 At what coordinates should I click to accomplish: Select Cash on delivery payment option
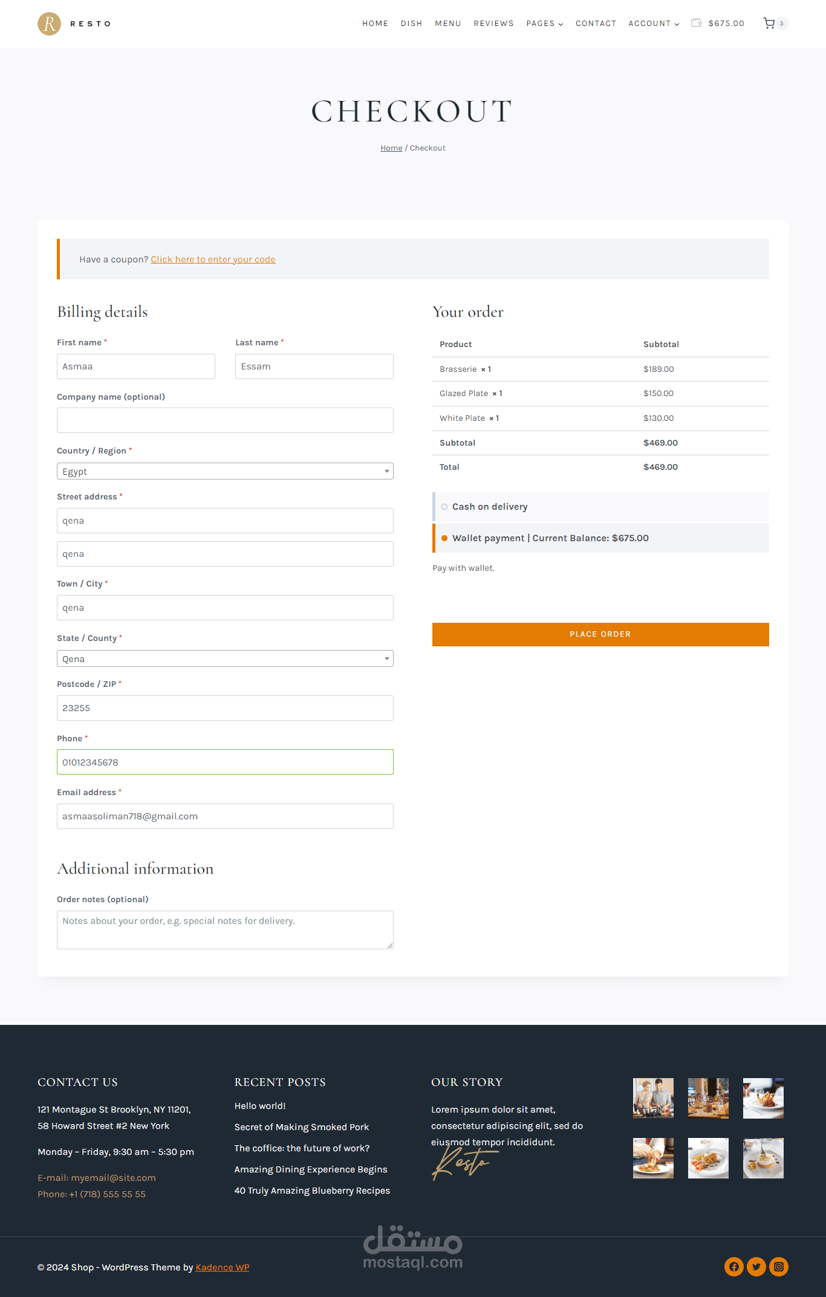444,507
